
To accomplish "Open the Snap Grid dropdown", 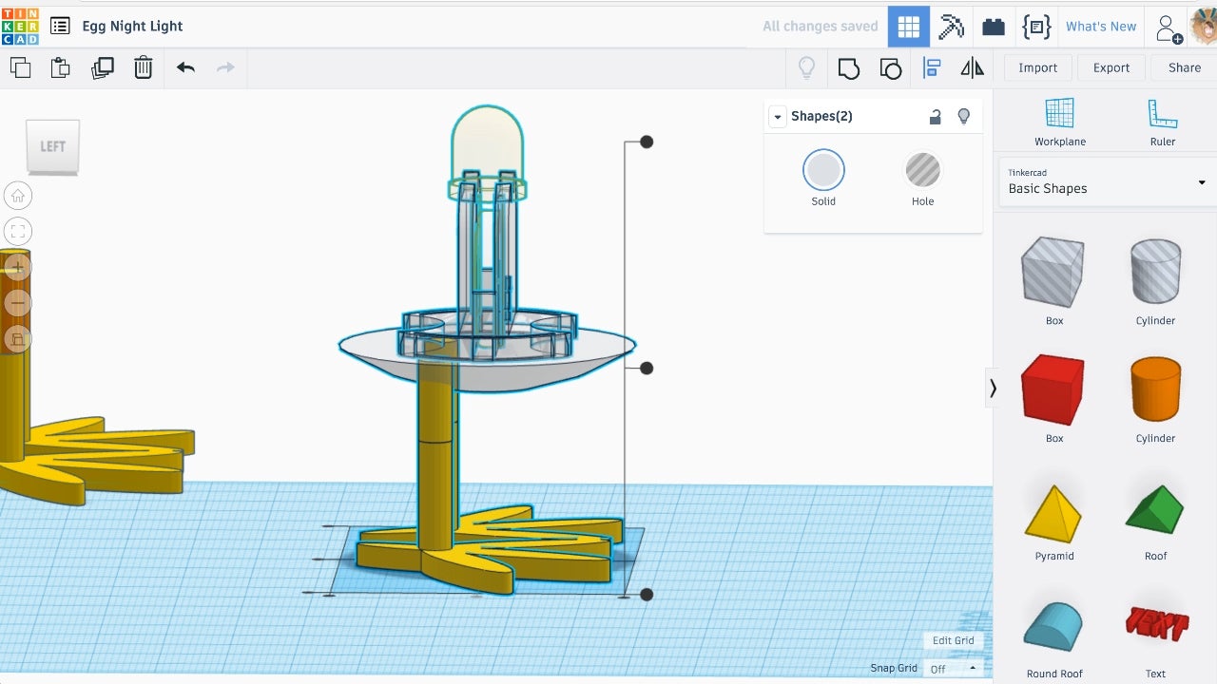I will coord(952,669).
